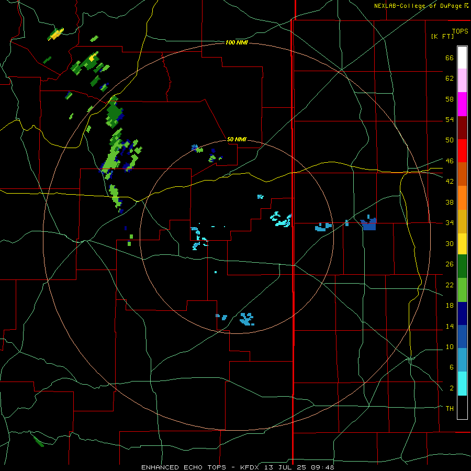Click the light blue 10 kft legend swatch
The image size is (471, 471).
tap(462, 360)
